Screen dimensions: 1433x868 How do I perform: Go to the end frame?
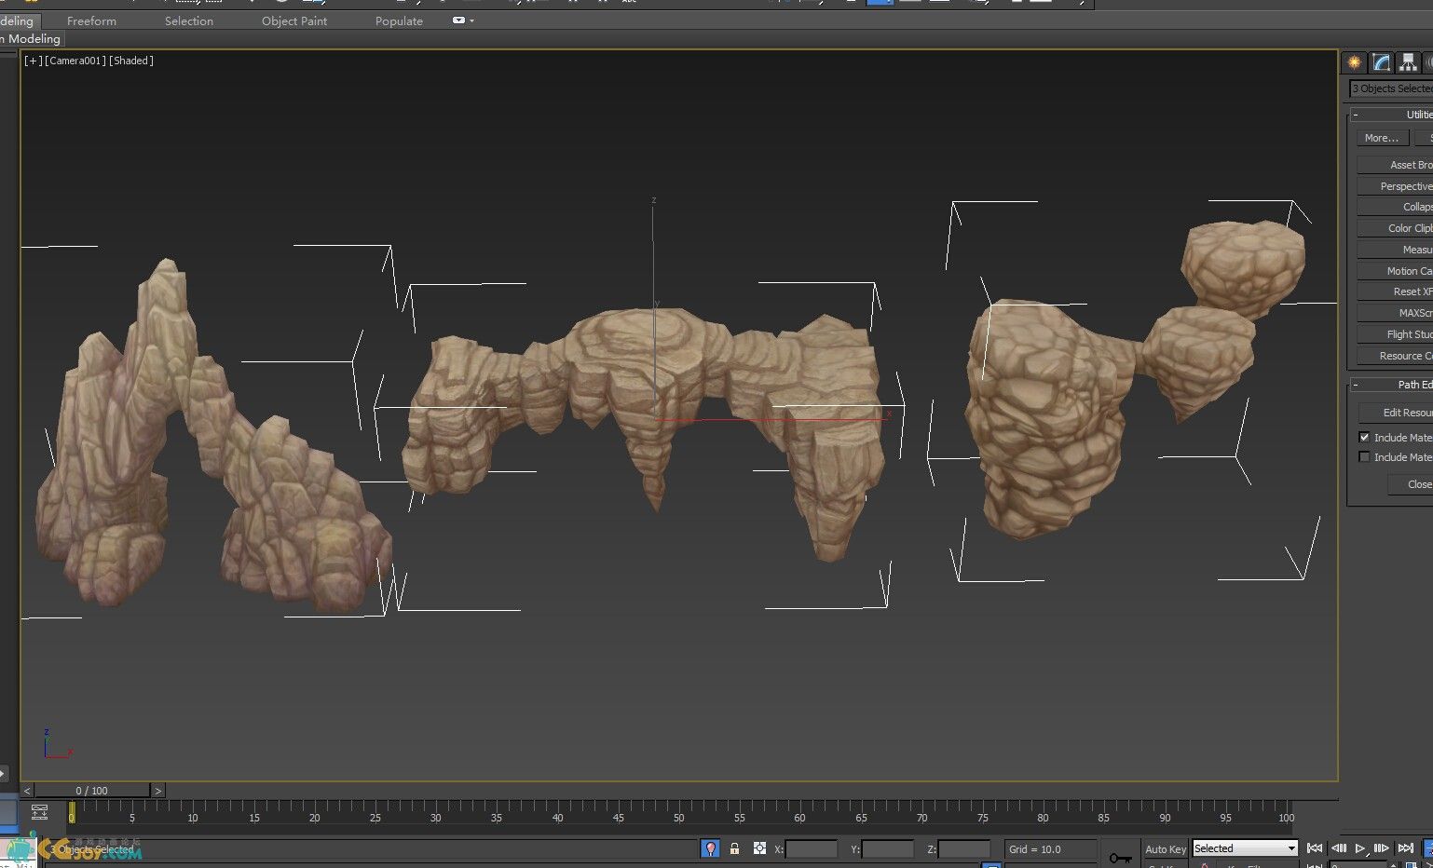click(x=1405, y=848)
